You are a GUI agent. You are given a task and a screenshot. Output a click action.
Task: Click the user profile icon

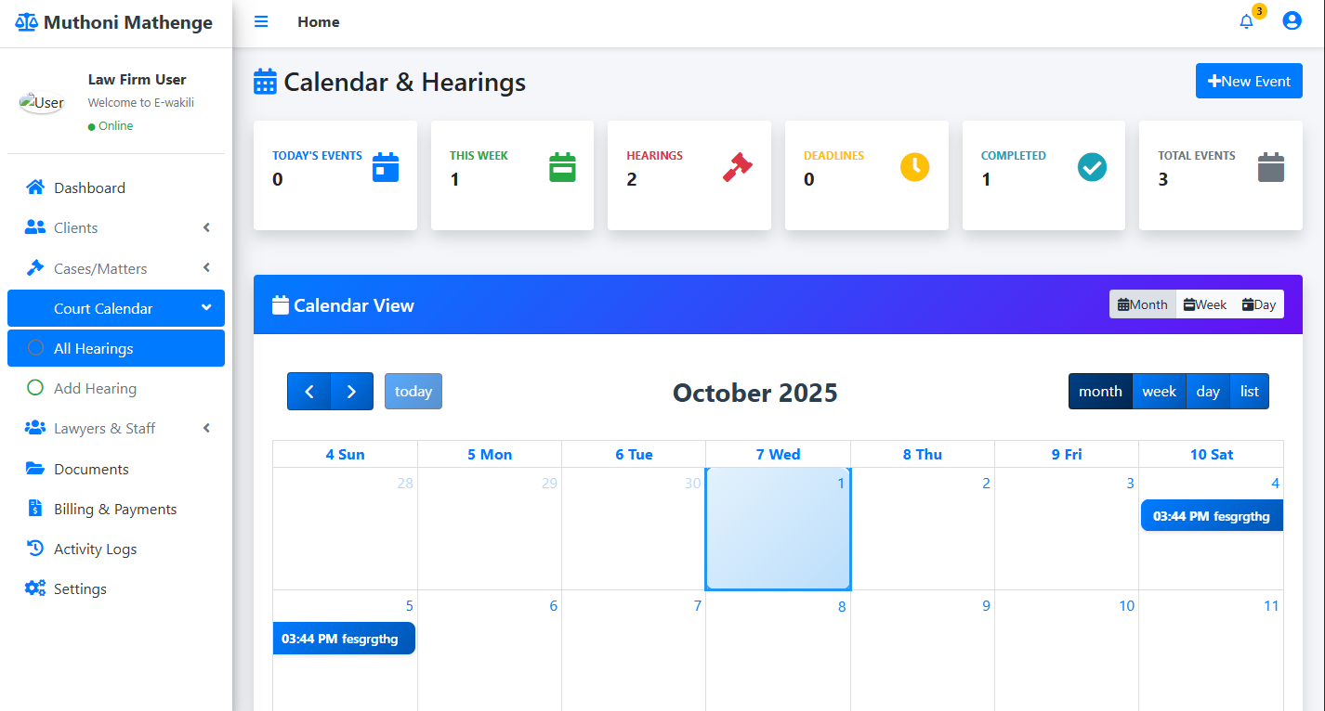click(1292, 20)
